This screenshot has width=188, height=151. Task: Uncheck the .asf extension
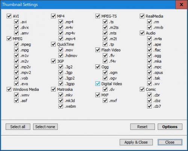pyautogui.click(x=17, y=101)
